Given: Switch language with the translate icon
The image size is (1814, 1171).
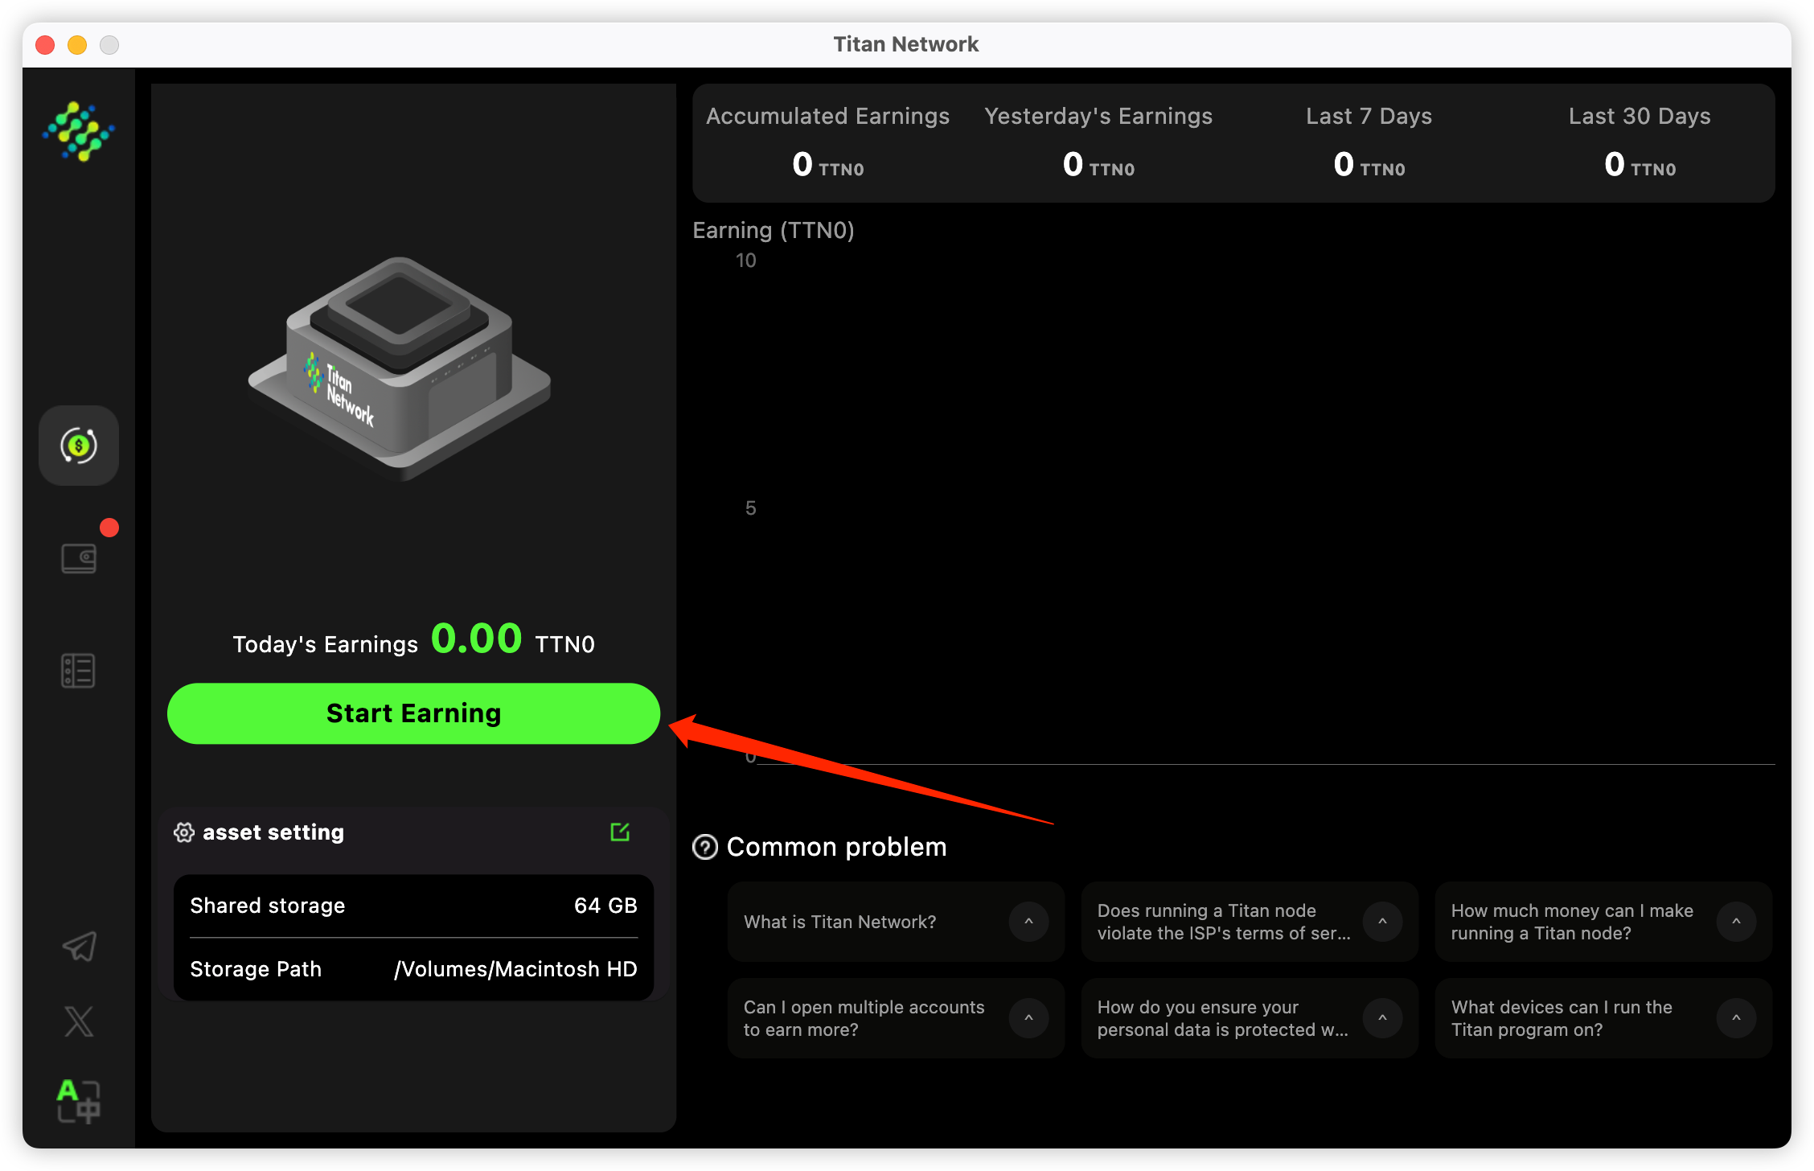Looking at the screenshot, I should 79,1100.
